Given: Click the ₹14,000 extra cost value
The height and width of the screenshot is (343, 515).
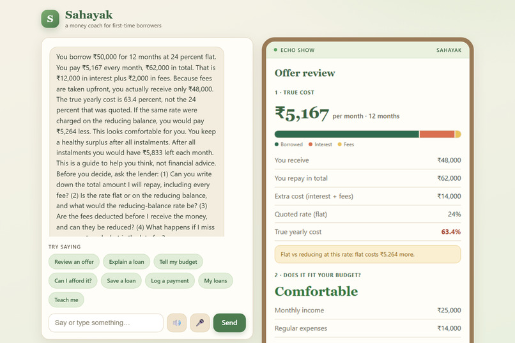Looking at the screenshot, I should coord(449,196).
